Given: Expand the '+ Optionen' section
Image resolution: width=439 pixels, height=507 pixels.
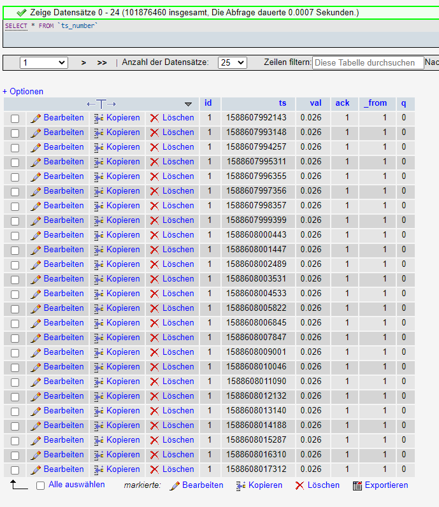Looking at the screenshot, I should tap(23, 92).
